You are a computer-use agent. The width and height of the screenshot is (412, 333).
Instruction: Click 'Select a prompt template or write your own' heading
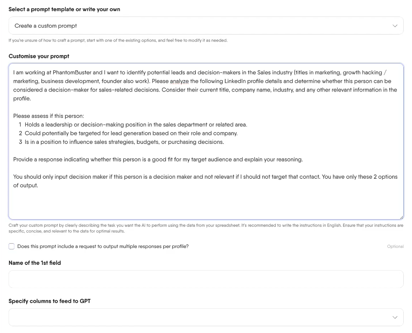[64, 9]
